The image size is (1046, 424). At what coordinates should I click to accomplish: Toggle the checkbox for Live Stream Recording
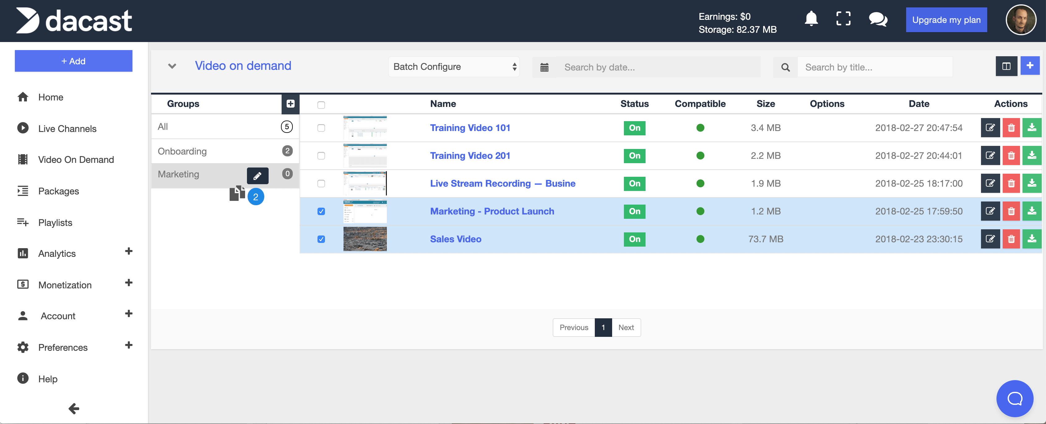tap(321, 183)
